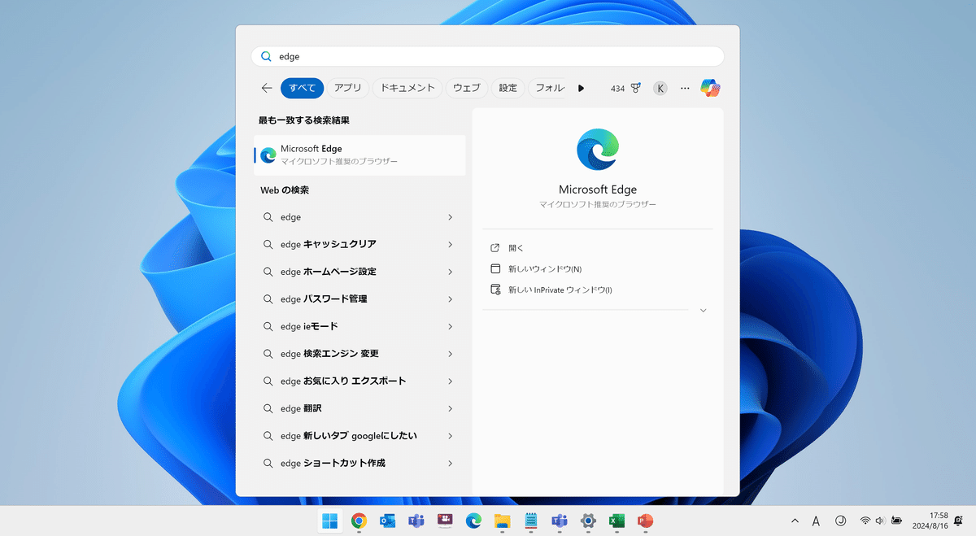
Task: Open File Explorer from the taskbar
Action: pyautogui.click(x=502, y=521)
